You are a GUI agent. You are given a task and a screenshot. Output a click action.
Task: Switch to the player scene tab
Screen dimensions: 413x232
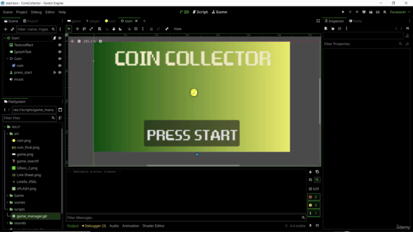[93, 21]
